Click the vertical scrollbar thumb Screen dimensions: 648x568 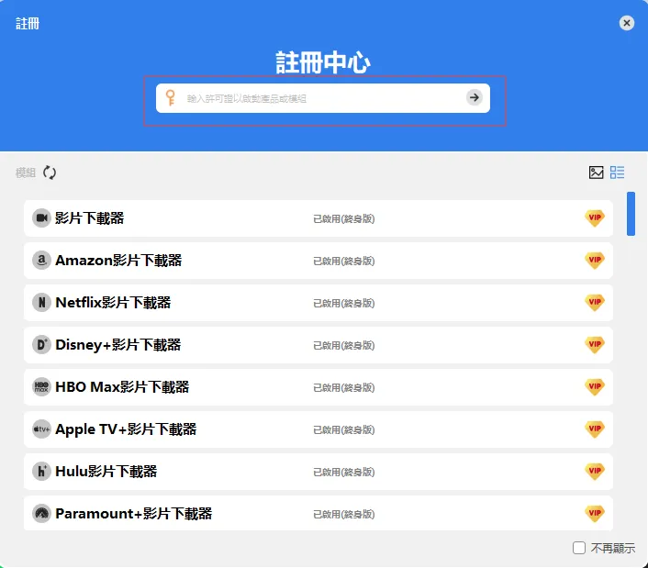[631, 214]
